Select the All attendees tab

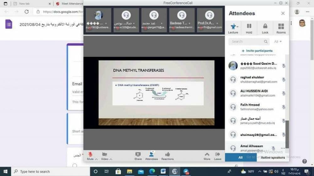pos(241,157)
